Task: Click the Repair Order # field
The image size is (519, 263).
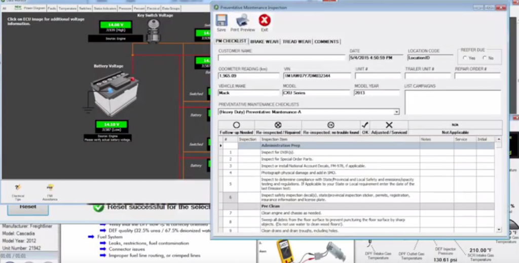Action: (x=477, y=76)
